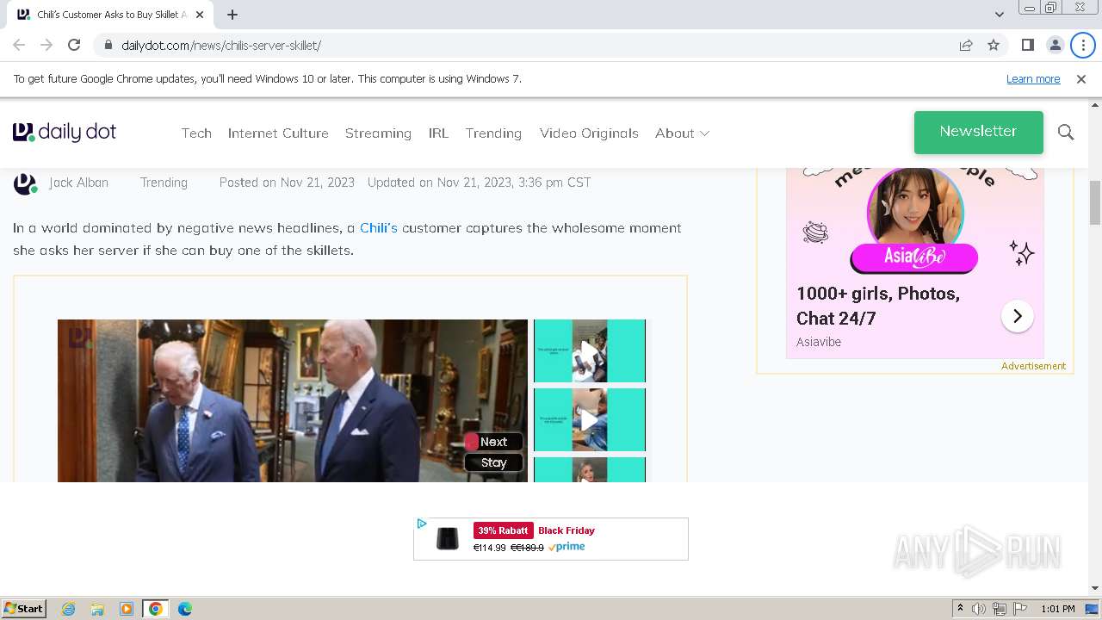Follow the Learn more link
The width and height of the screenshot is (1102, 620).
pyautogui.click(x=1033, y=78)
